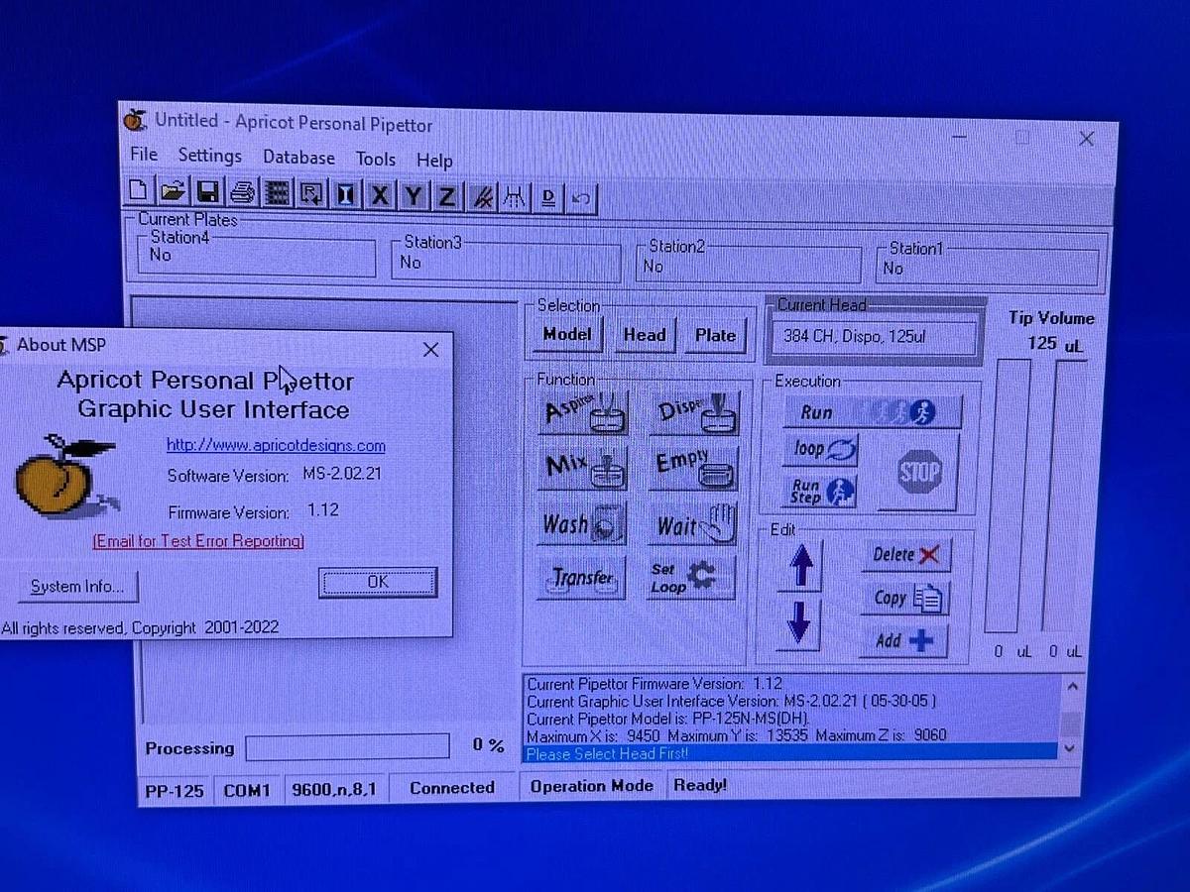This screenshot has height=892, width=1190.
Task: Click the Maximum X Y Z log line
Action: [x=737, y=735]
